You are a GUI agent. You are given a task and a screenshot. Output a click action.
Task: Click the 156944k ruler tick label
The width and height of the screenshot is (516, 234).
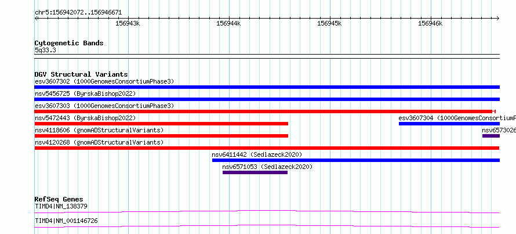[228, 23]
